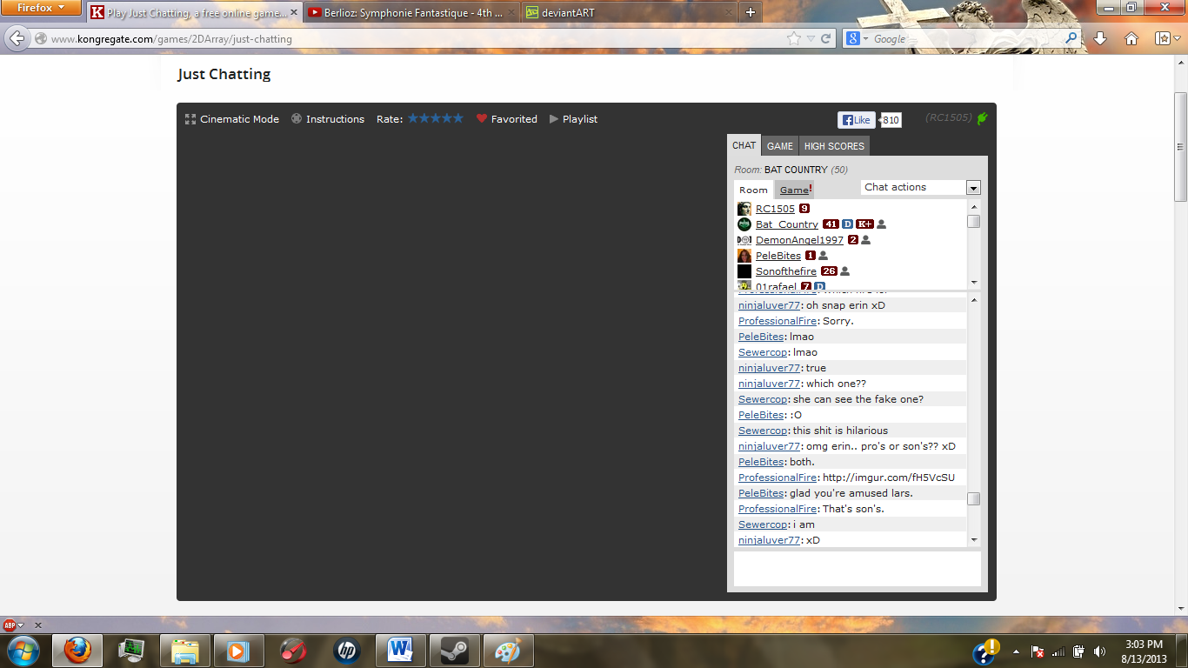Add the game to a Playlist

click(574, 119)
